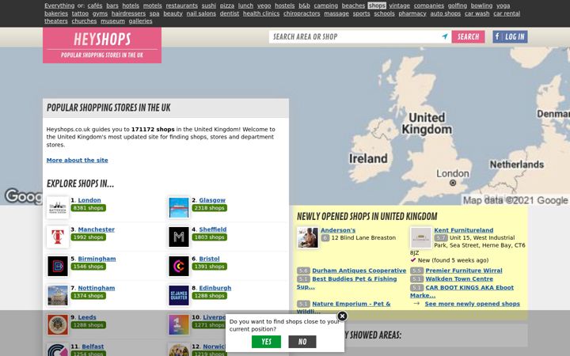Click the Bristol thumbnail icon

coord(179,266)
